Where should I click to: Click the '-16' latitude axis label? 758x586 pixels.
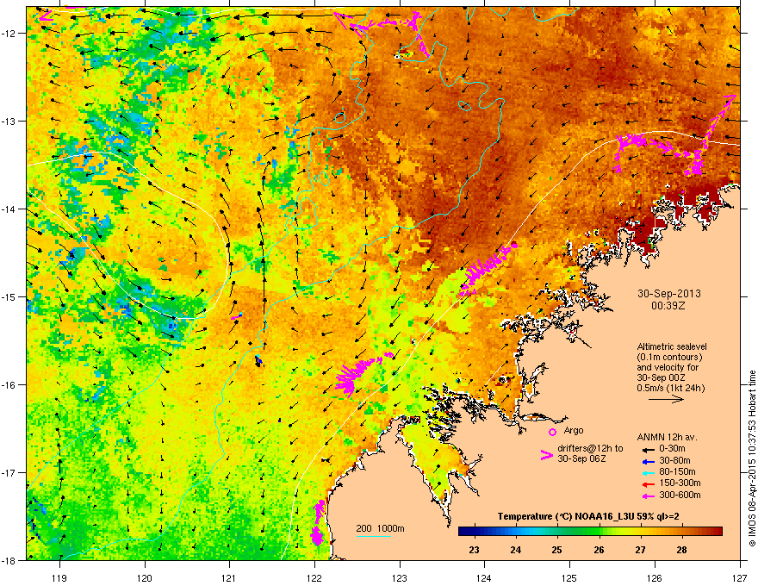tap(9, 385)
